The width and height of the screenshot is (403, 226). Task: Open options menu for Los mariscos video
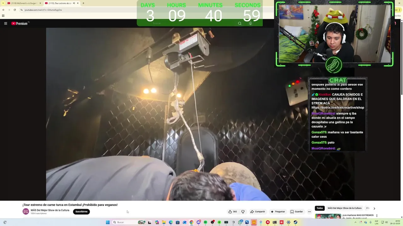click(377, 216)
